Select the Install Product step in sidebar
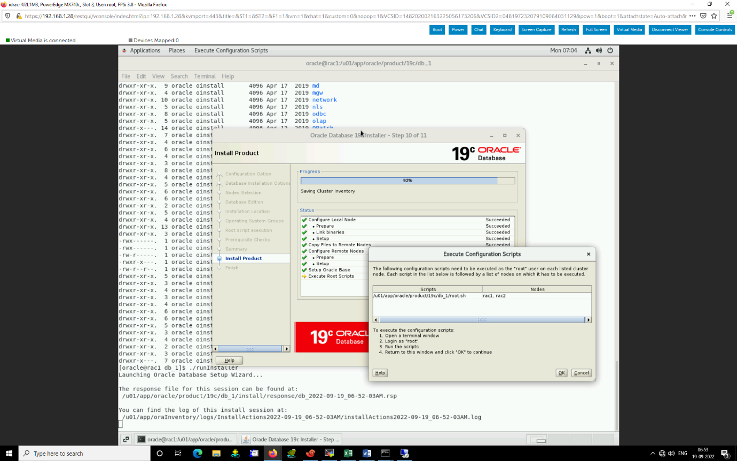737x461 pixels. coord(244,259)
